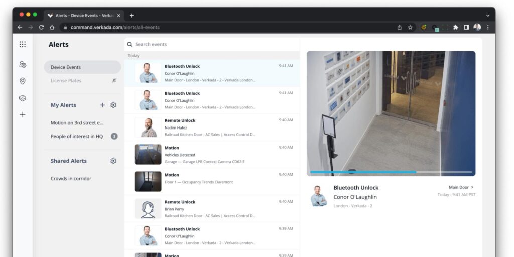Click London - Verkada - 2 location text
Image resolution: width=514 pixels, height=257 pixels.
point(353,206)
